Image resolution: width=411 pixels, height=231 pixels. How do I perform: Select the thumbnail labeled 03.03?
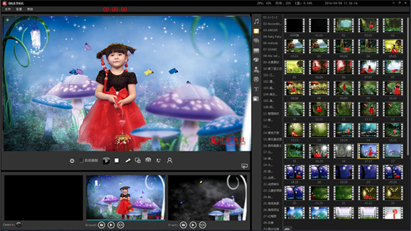pyautogui.click(x=295, y=46)
